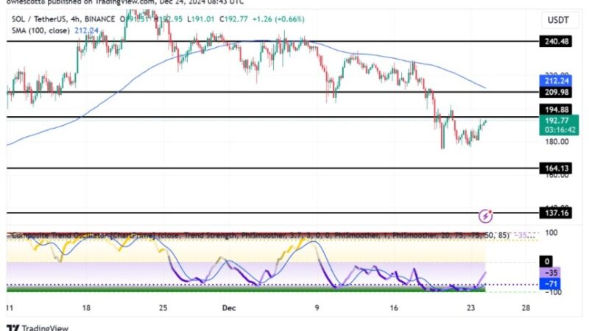Click the 28 date on time axis
Image resolution: width=589 pixels, height=331 pixels.
(x=526, y=308)
